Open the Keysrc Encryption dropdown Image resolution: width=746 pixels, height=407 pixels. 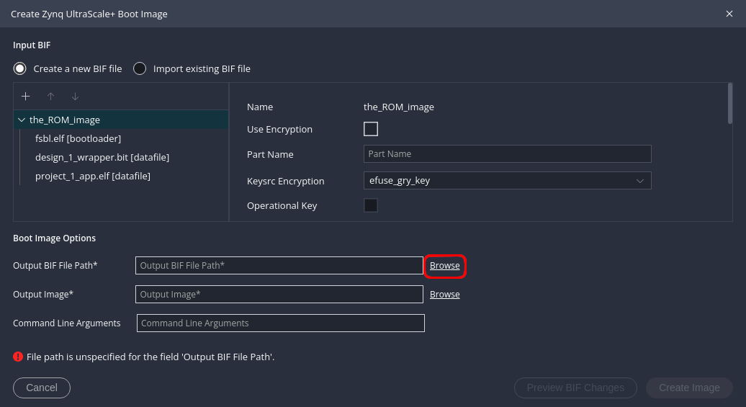(507, 181)
